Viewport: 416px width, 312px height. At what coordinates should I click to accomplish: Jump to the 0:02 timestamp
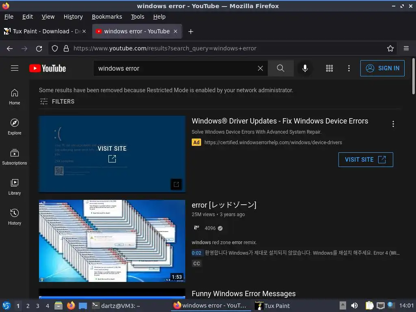(197, 253)
